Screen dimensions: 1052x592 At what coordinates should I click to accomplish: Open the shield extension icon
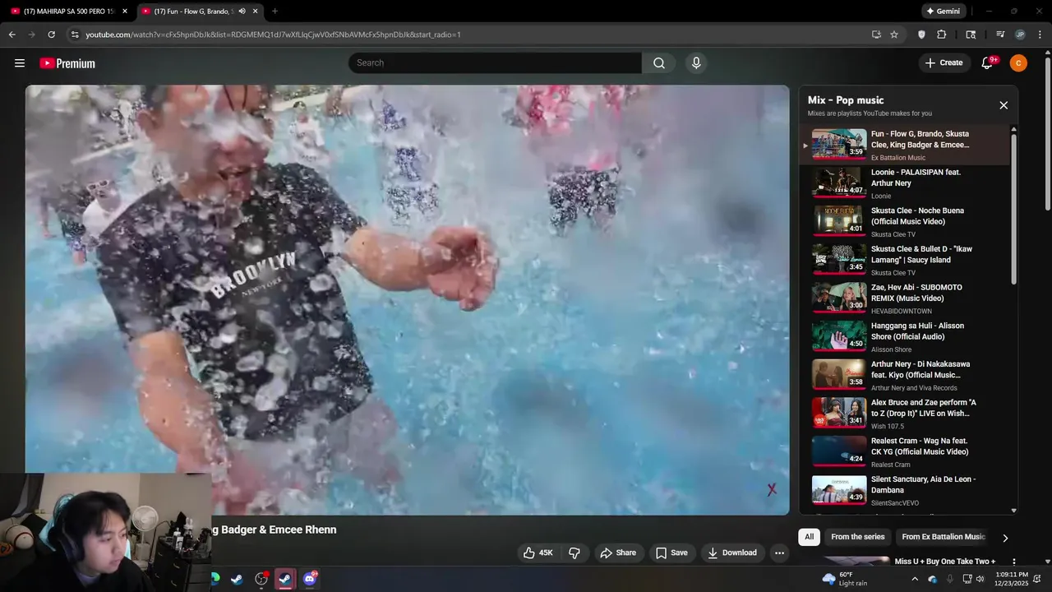coord(921,35)
